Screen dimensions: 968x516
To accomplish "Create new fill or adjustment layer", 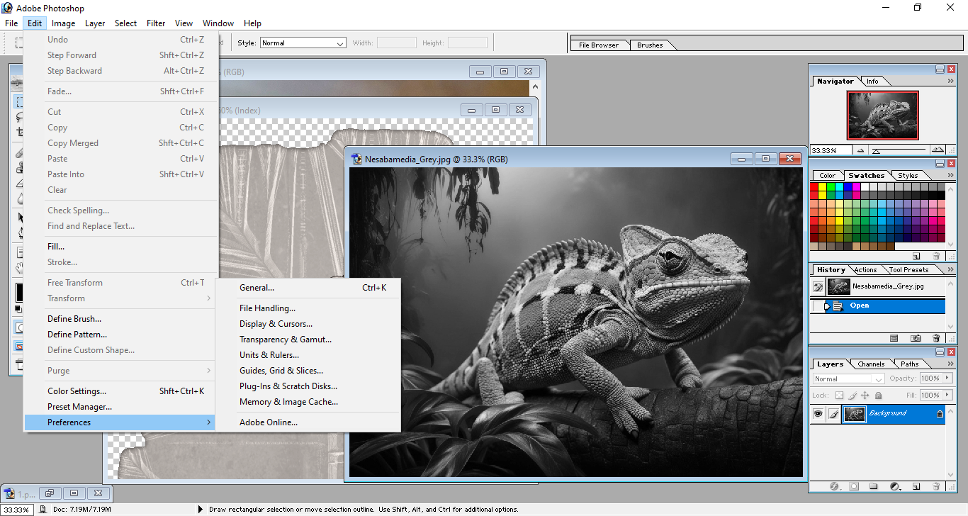I will pyautogui.click(x=894, y=486).
